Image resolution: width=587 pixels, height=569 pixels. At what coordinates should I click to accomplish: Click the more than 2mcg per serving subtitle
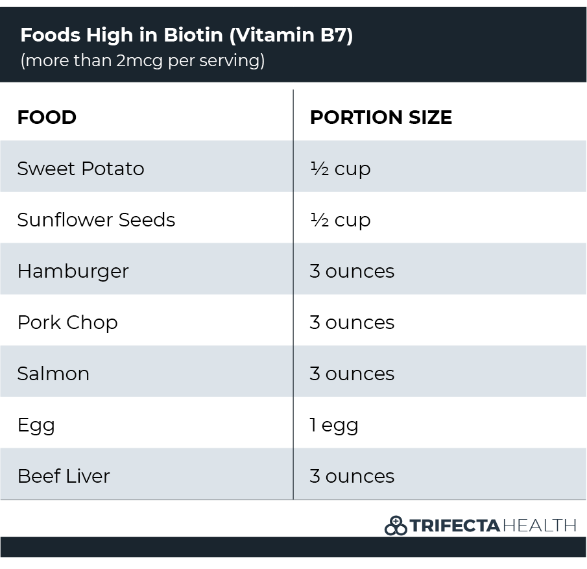point(143,60)
